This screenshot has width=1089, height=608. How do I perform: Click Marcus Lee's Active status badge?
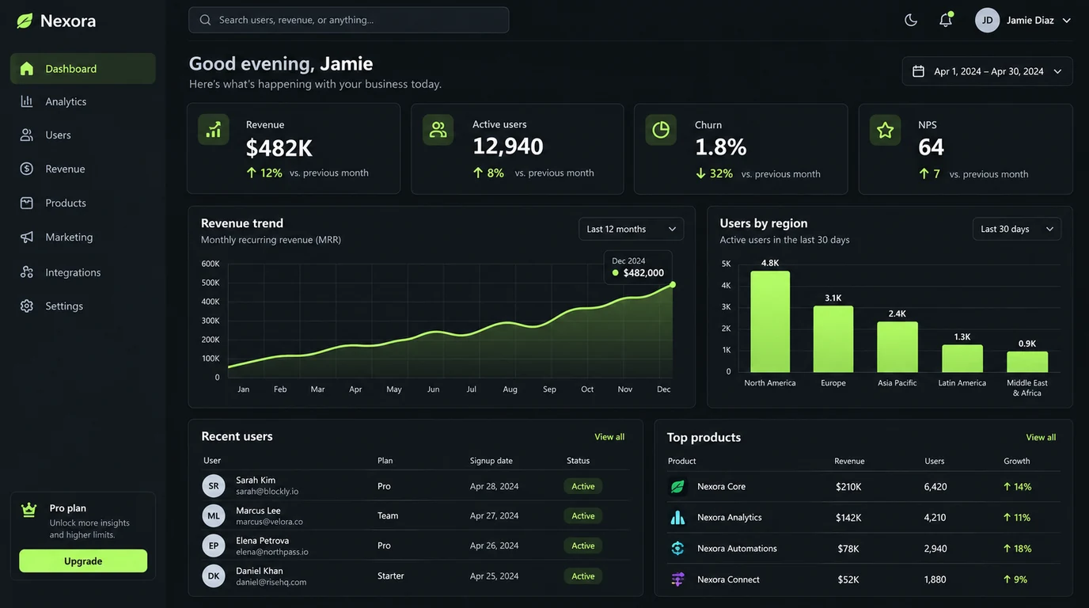point(583,516)
